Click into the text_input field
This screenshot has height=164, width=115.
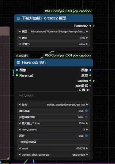pyautogui.click(x=53, y=95)
